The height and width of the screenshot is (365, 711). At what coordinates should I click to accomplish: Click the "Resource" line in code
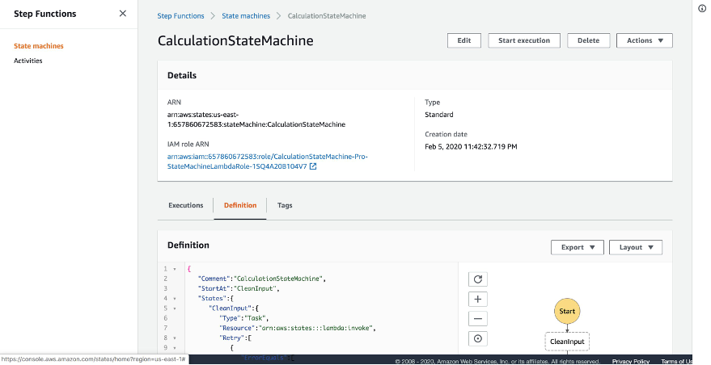(x=298, y=328)
